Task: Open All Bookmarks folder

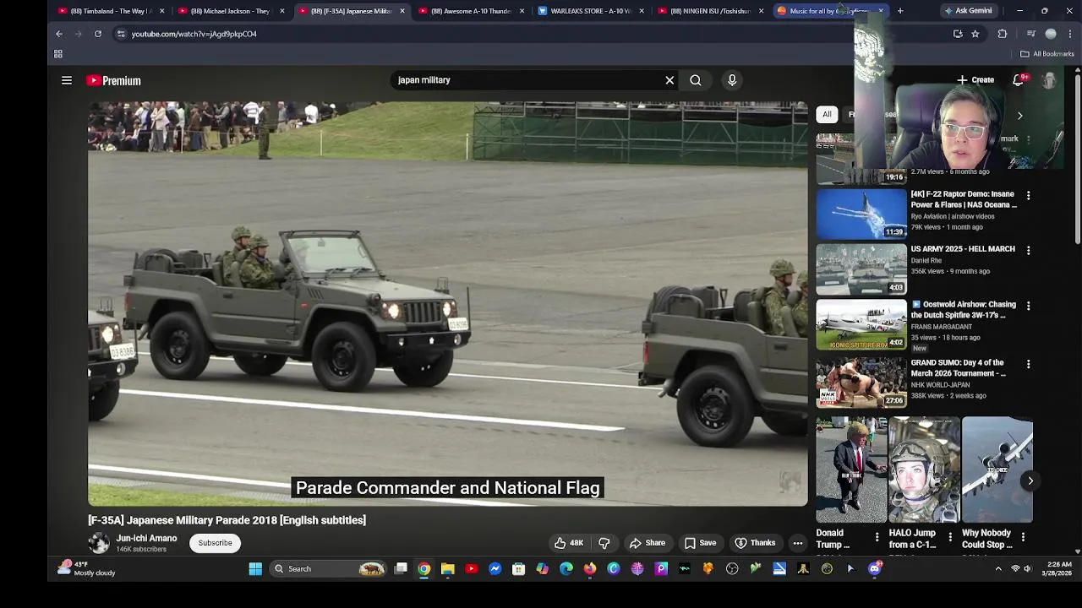Action: 1046,54
